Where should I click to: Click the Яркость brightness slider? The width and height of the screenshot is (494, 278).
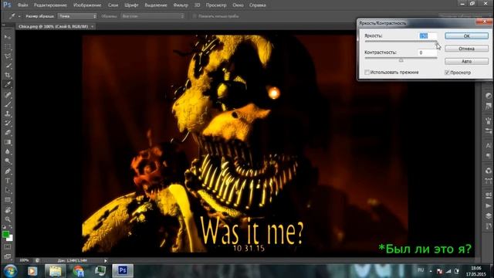click(x=401, y=42)
